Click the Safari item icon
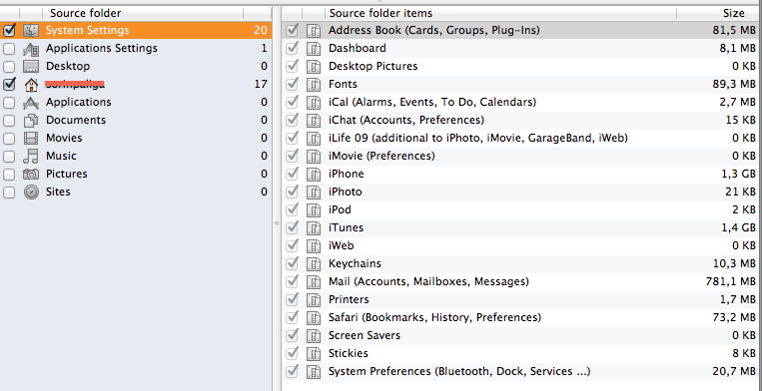 [x=314, y=317]
